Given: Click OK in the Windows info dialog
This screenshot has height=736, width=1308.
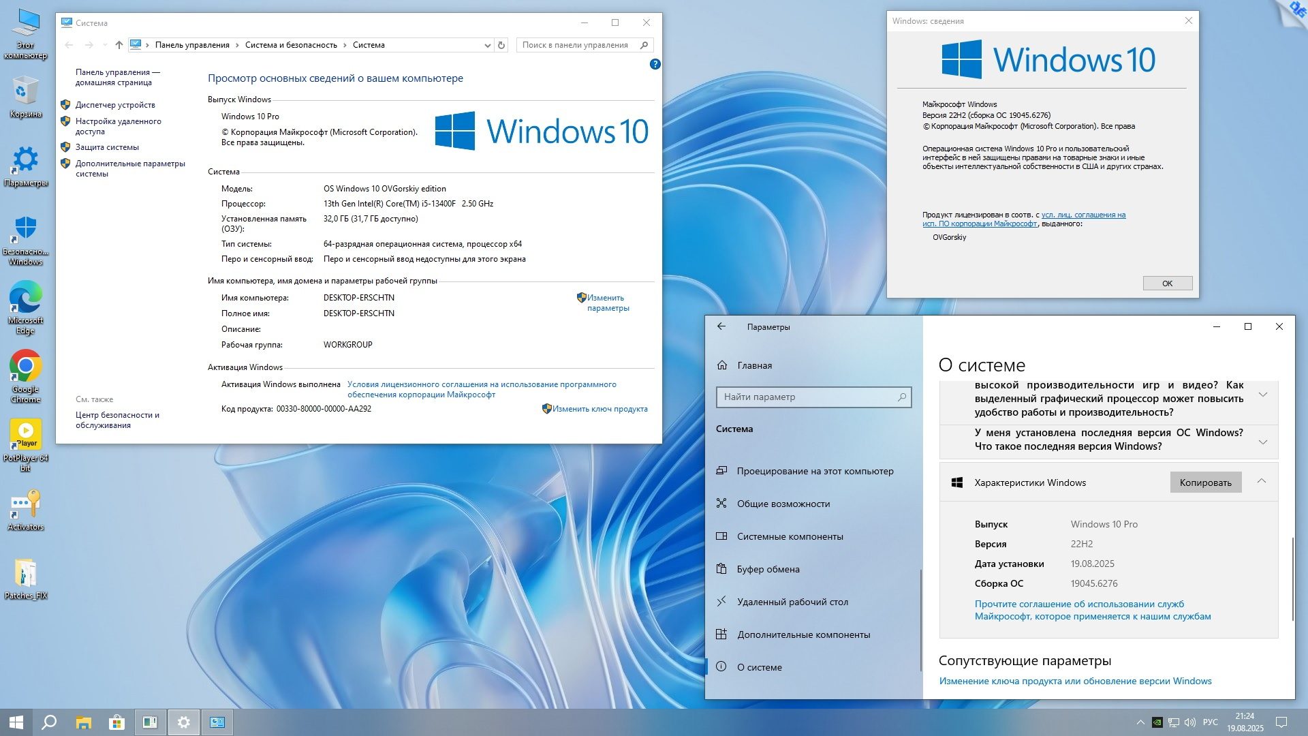Looking at the screenshot, I should (x=1167, y=283).
